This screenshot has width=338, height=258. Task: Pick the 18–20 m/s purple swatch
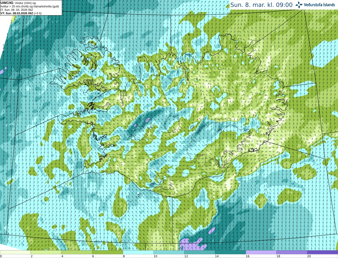click(x=292, y=252)
